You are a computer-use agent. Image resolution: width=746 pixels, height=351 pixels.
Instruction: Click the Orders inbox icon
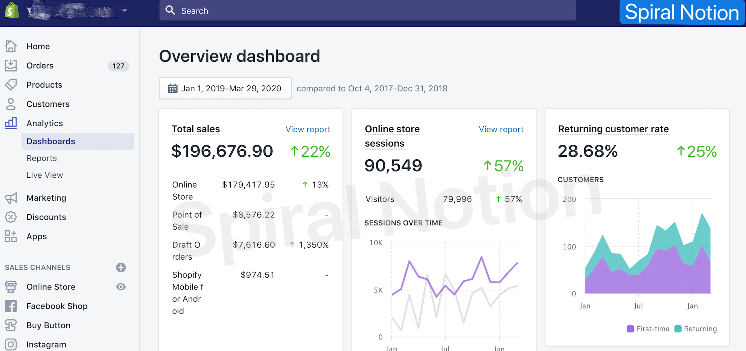tap(11, 65)
